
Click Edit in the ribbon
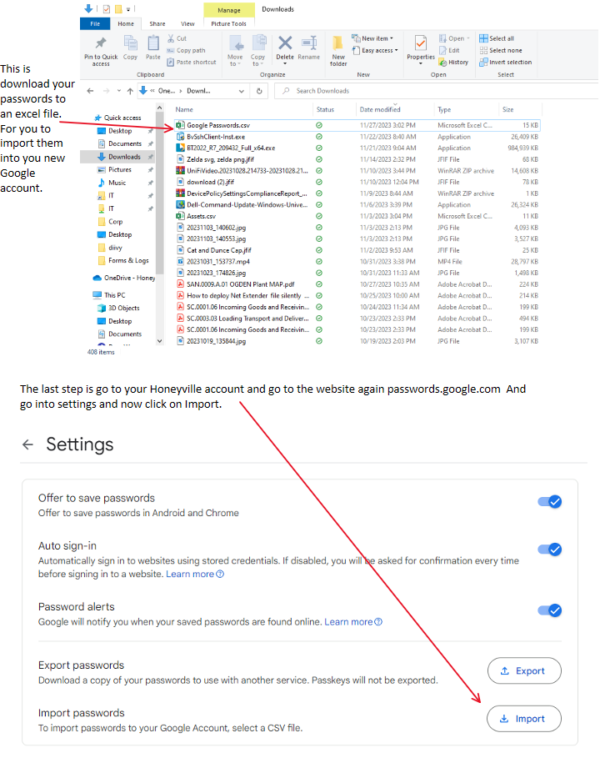(x=449, y=50)
